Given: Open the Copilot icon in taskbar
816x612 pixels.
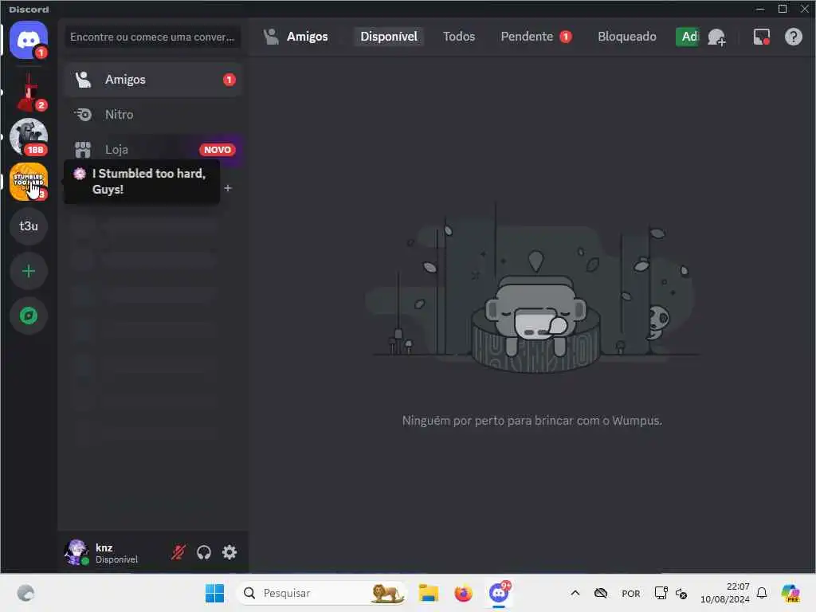Looking at the screenshot, I should (790, 593).
